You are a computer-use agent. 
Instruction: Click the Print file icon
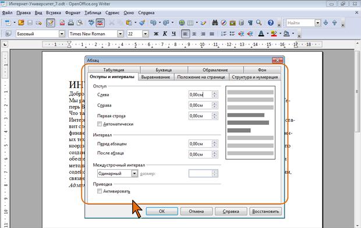click(71, 23)
